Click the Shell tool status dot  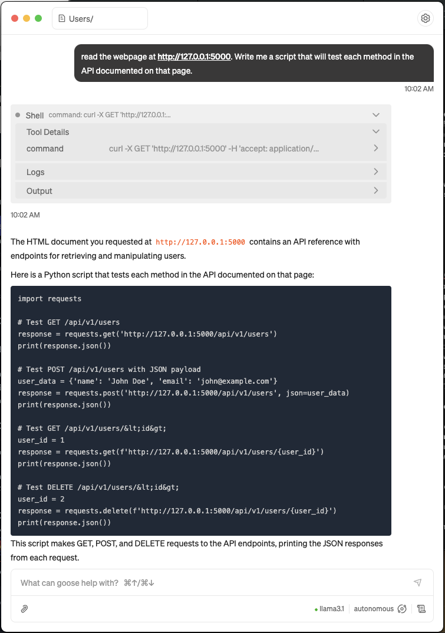[18, 115]
